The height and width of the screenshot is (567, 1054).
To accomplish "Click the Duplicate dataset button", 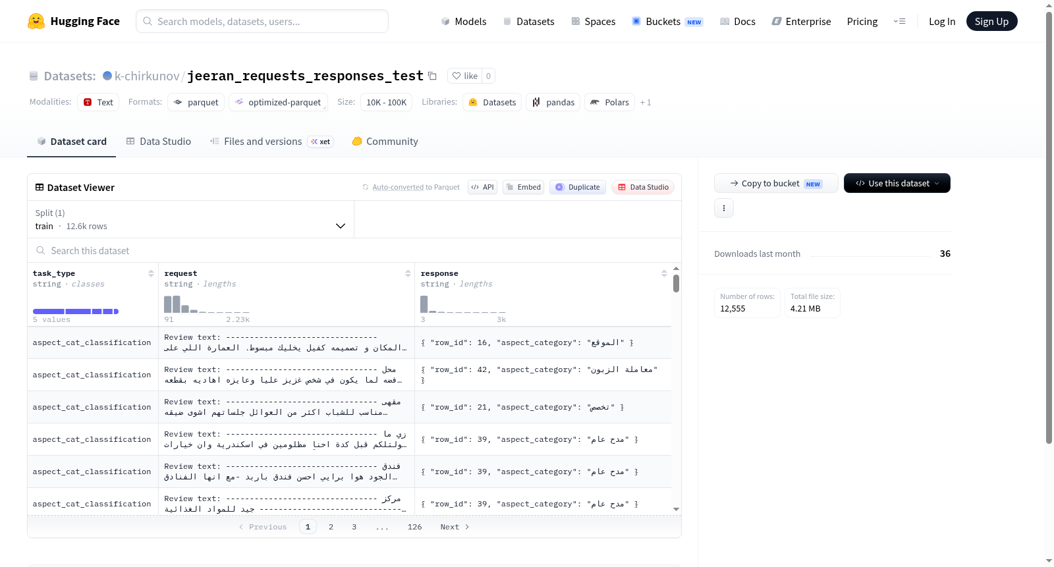I will [x=578, y=187].
